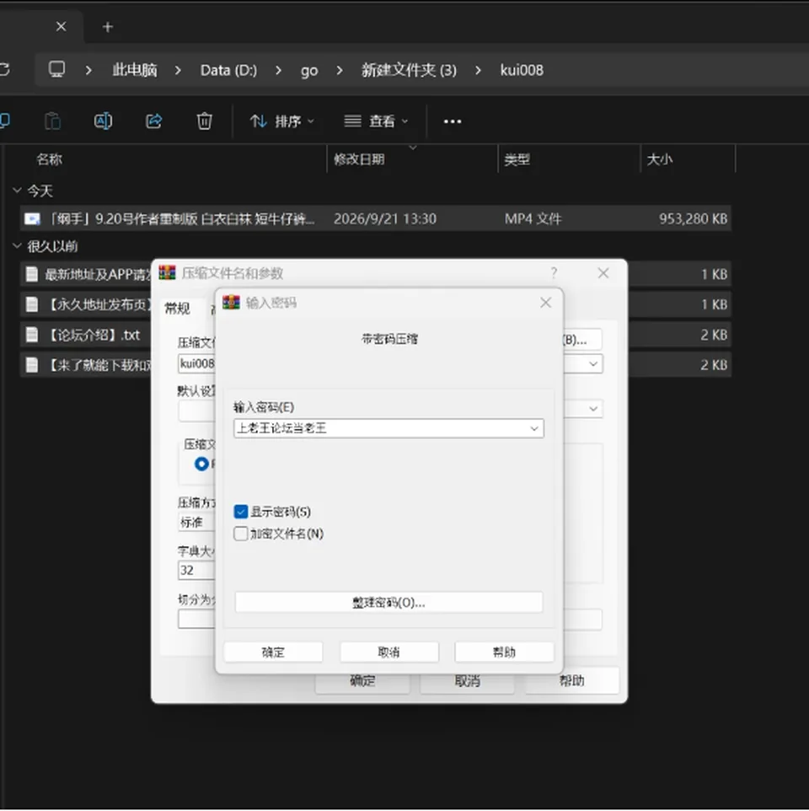
Task: Click the paste icon in toolbar
Action: tap(52, 121)
